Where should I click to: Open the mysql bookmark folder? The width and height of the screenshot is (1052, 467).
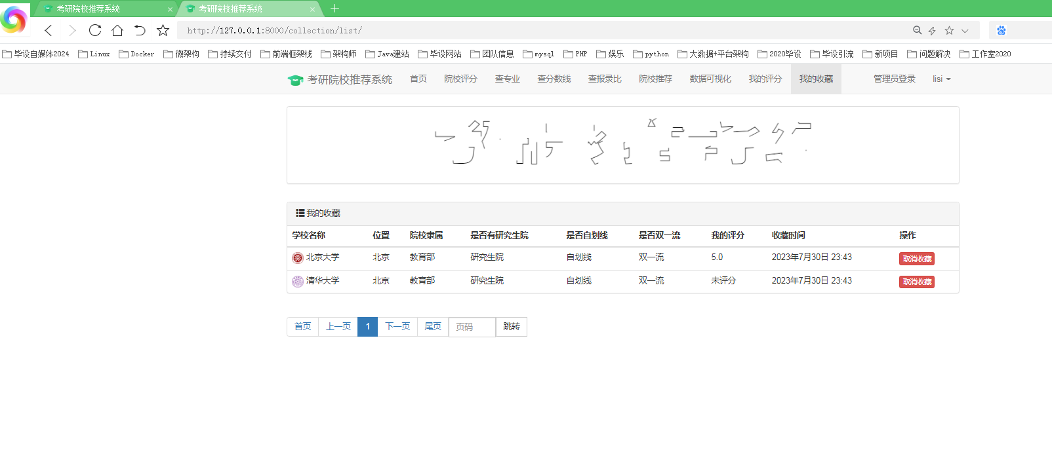click(538, 54)
